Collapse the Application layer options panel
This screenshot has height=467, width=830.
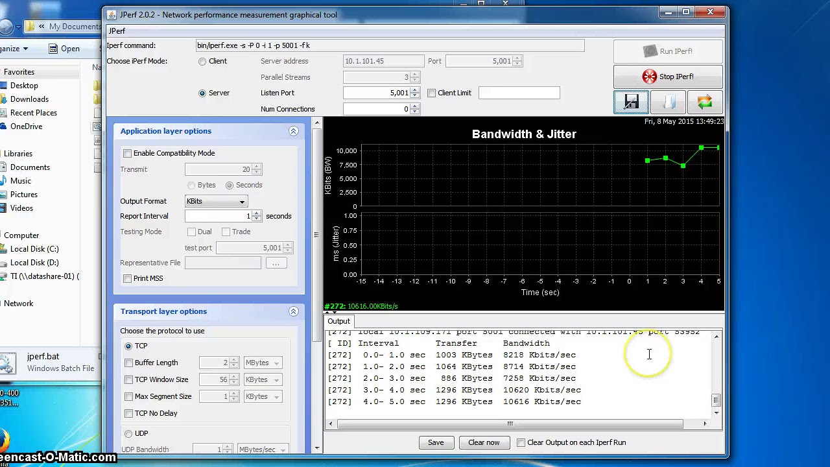pyautogui.click(x=293, y=131)
